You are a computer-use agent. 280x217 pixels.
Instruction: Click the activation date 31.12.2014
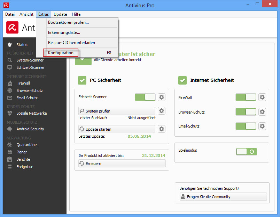154,155
